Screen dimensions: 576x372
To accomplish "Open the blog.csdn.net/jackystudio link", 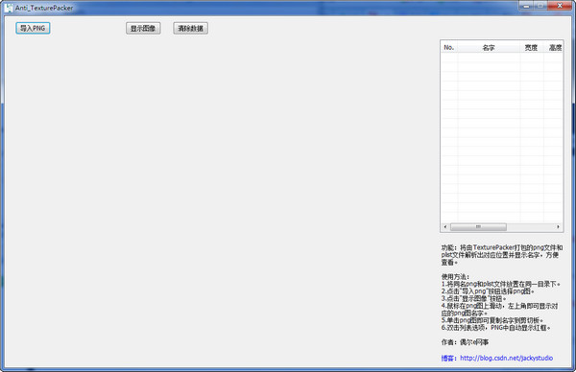I will [x=506, y=358].
